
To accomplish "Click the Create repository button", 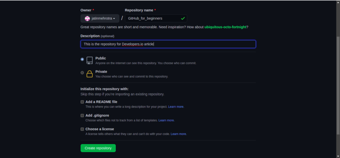I will (98, 148).
